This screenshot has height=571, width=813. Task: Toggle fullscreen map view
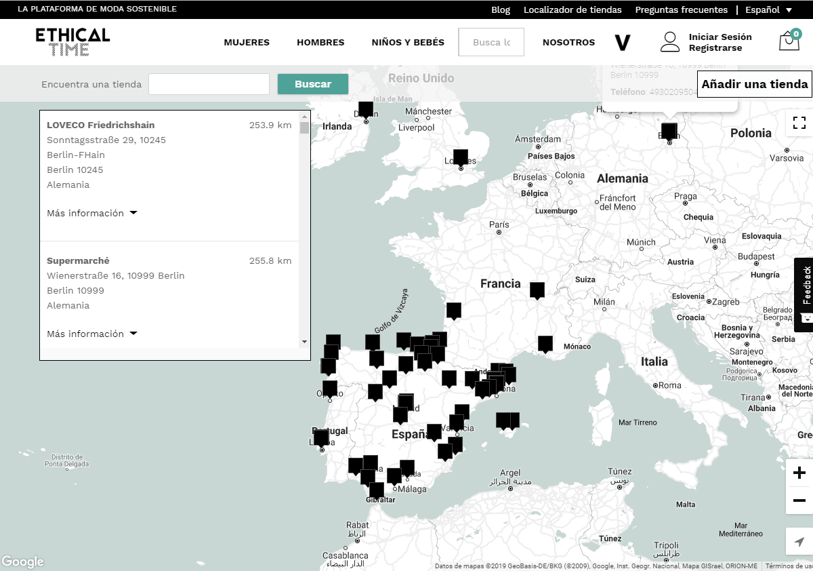799,123
